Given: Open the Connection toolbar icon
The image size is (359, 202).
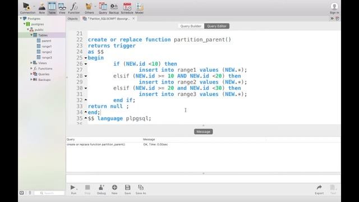Looking at the screenshot, I should (x=26, y=7).
